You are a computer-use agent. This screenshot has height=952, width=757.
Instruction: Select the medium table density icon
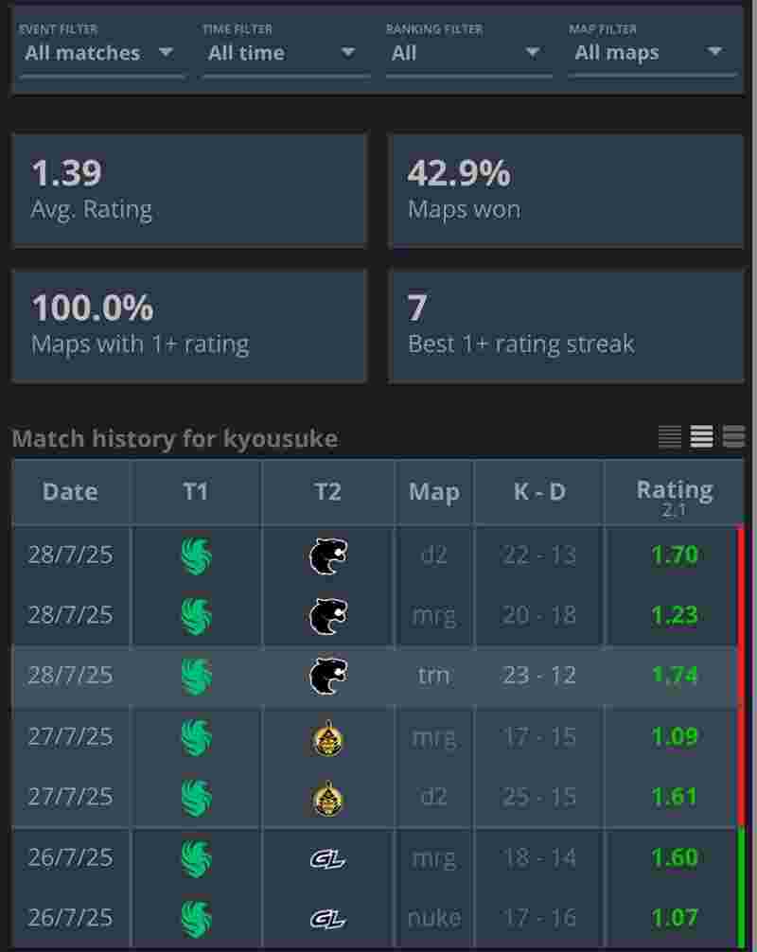pyautogui.click(x=702, y=436)
